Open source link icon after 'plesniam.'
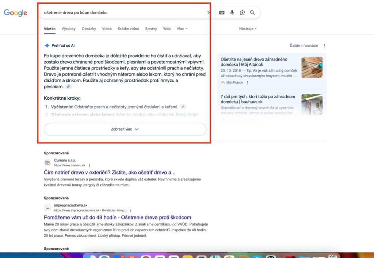This screenshot has width=374, height=258. (68, 87)
